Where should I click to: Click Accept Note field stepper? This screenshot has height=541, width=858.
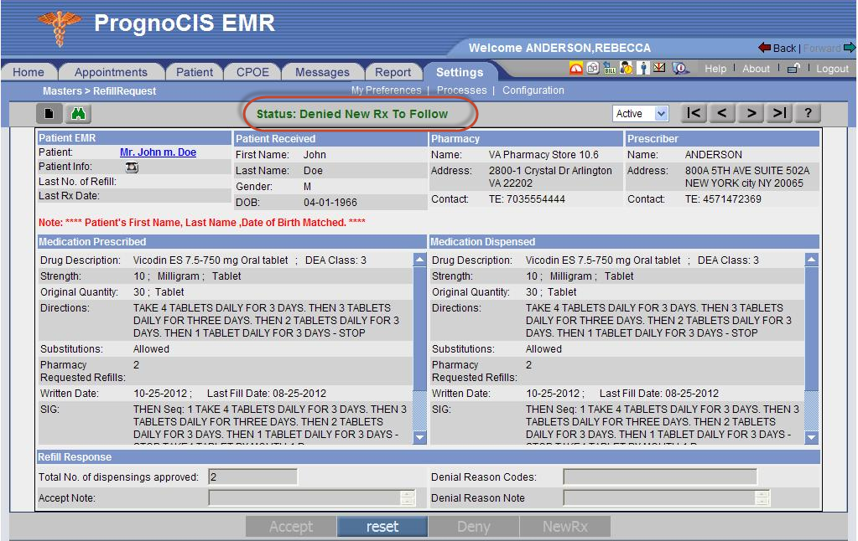coord(407,497)
